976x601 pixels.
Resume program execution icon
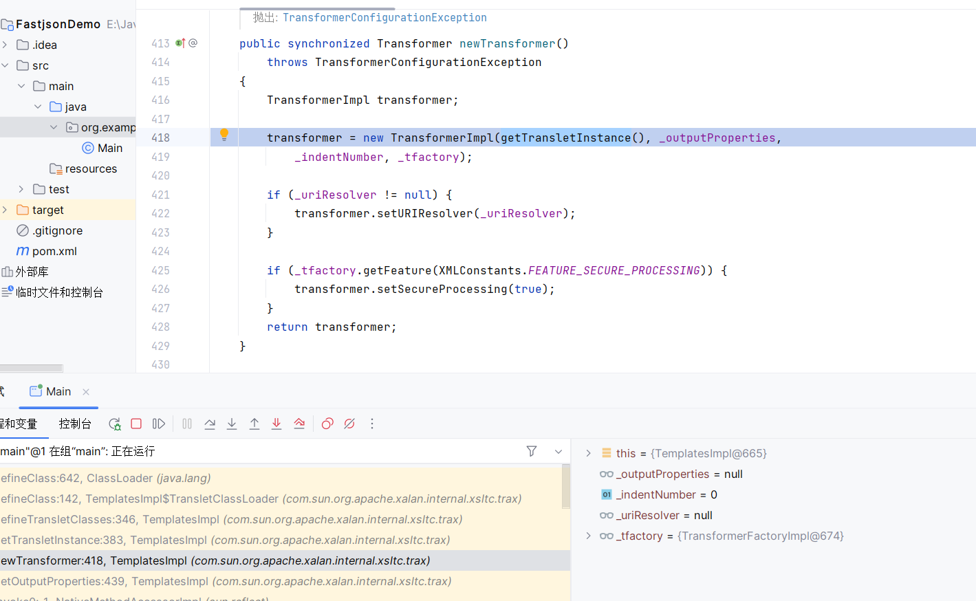coord(159,424)
